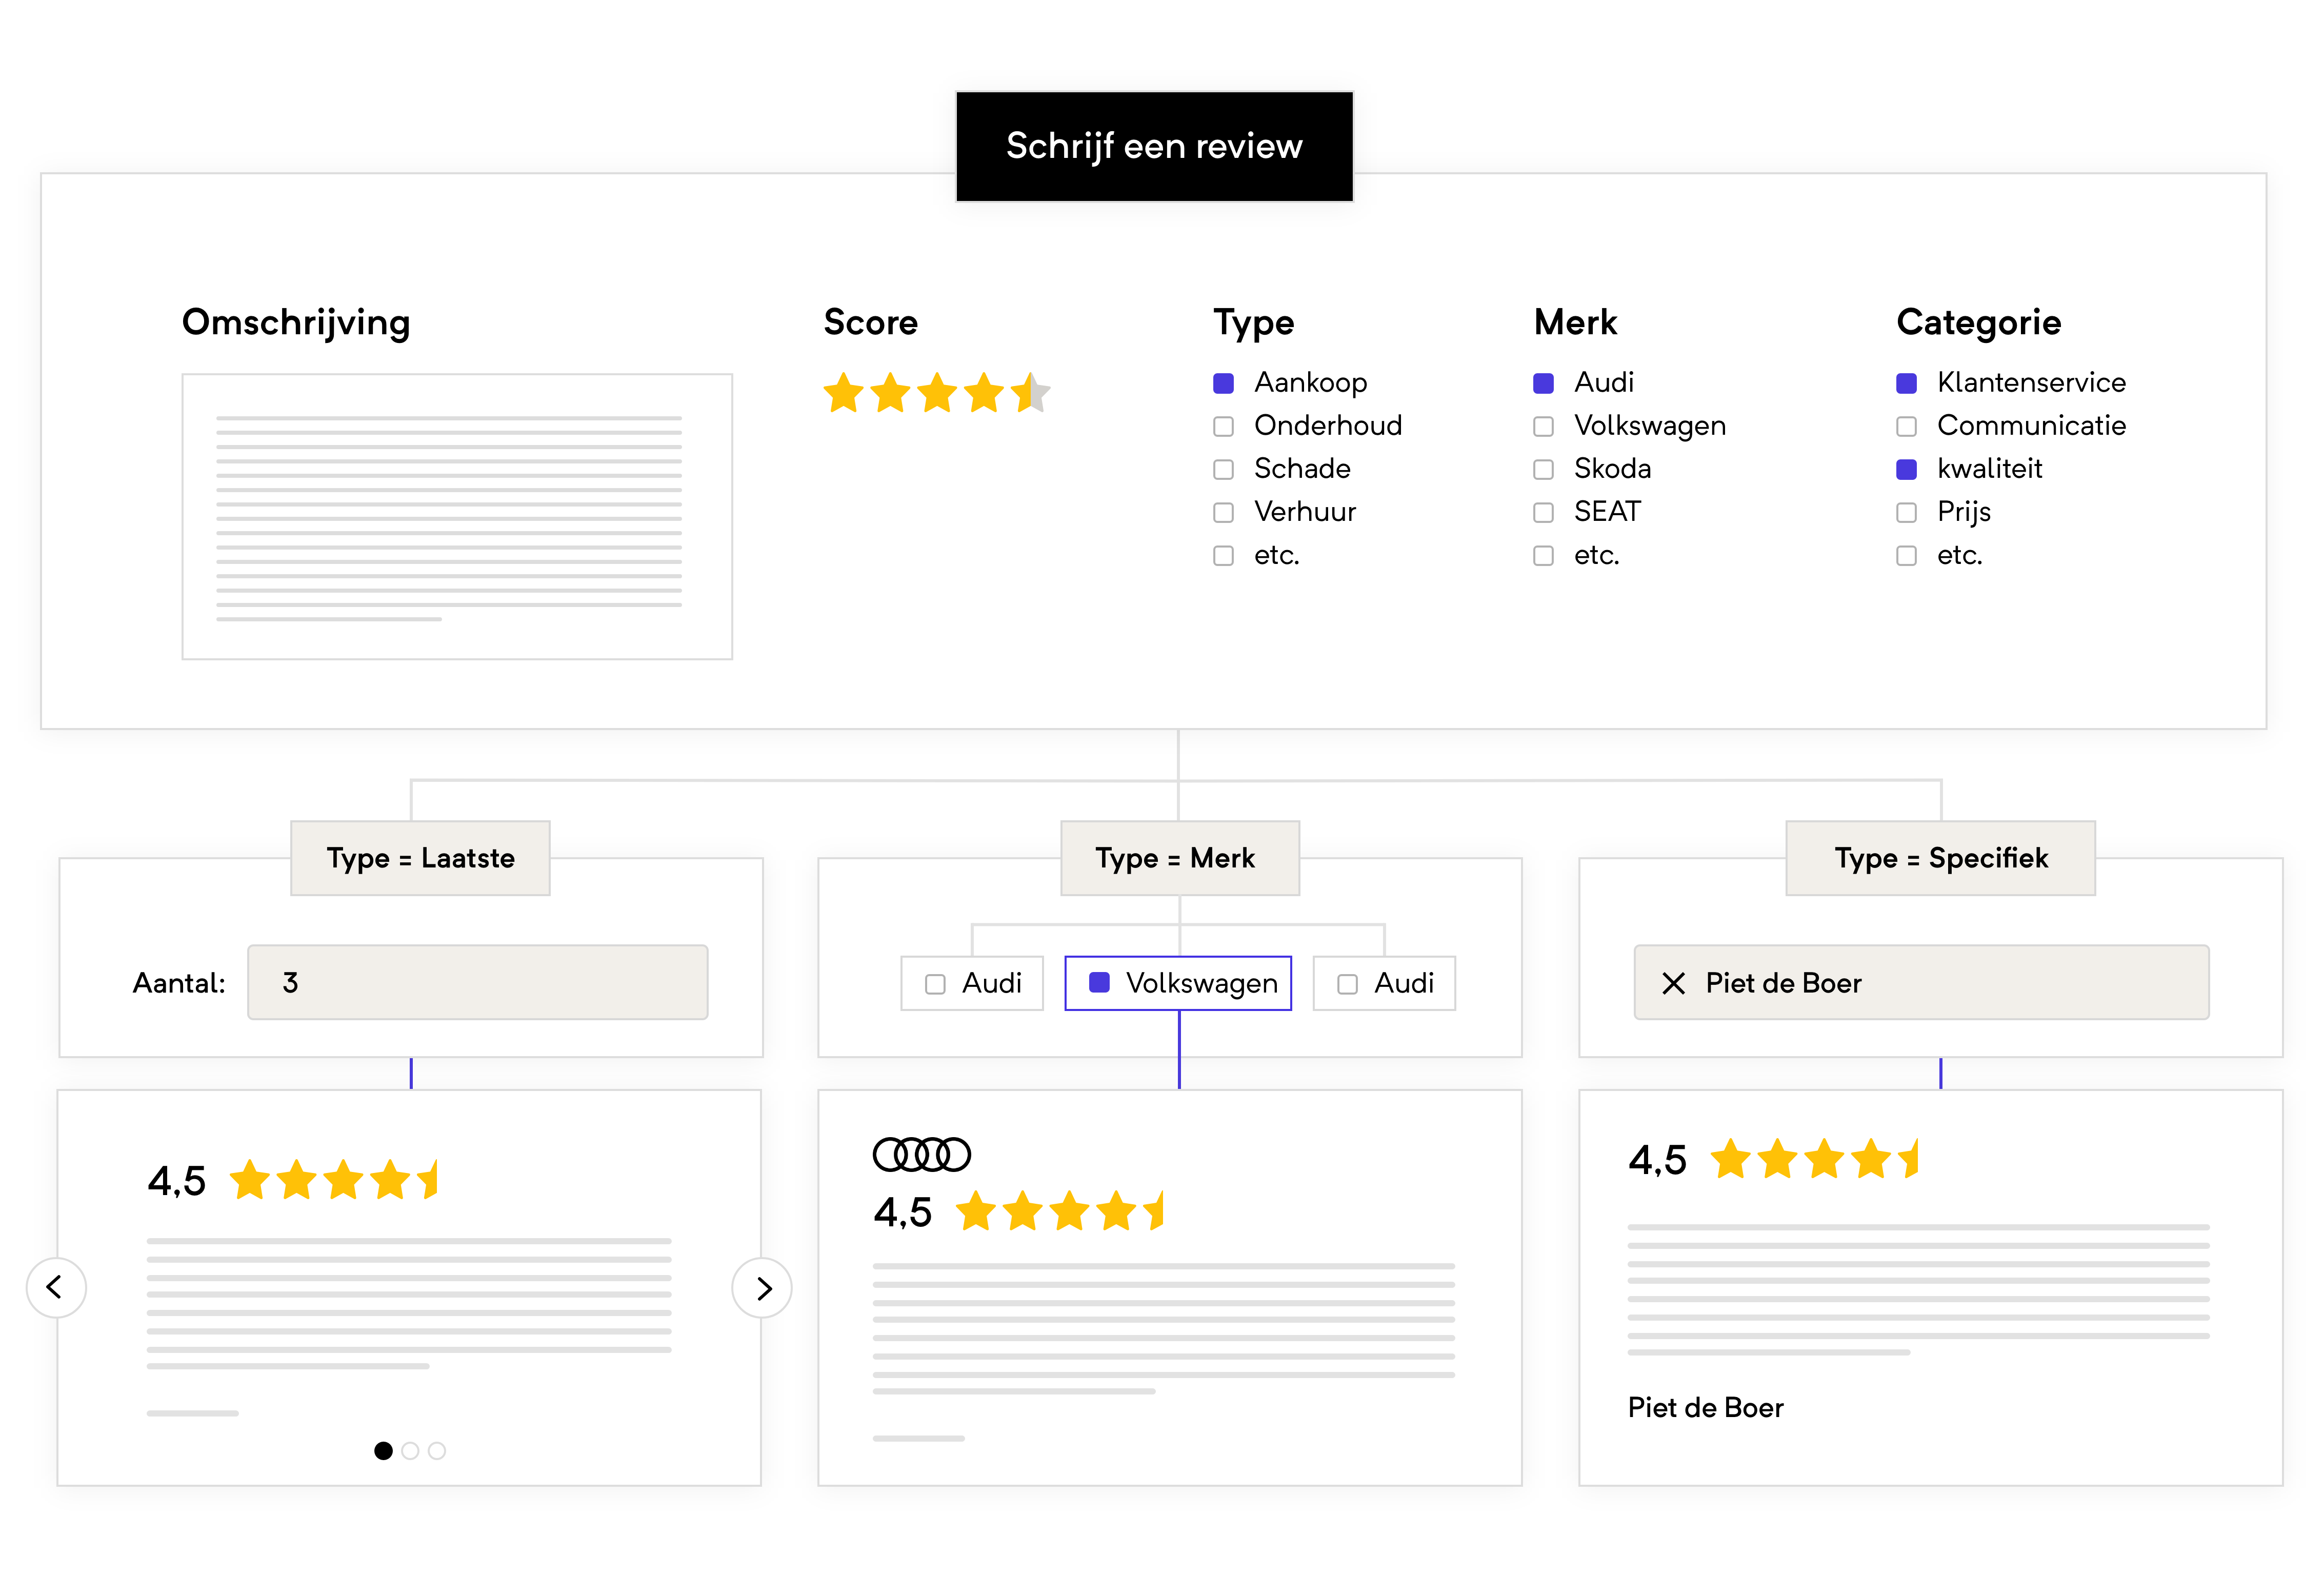This screenshot has width=2324, height=1577.
Task: Click the star rating in Merk review card
Action: tap(1060, 1211)
